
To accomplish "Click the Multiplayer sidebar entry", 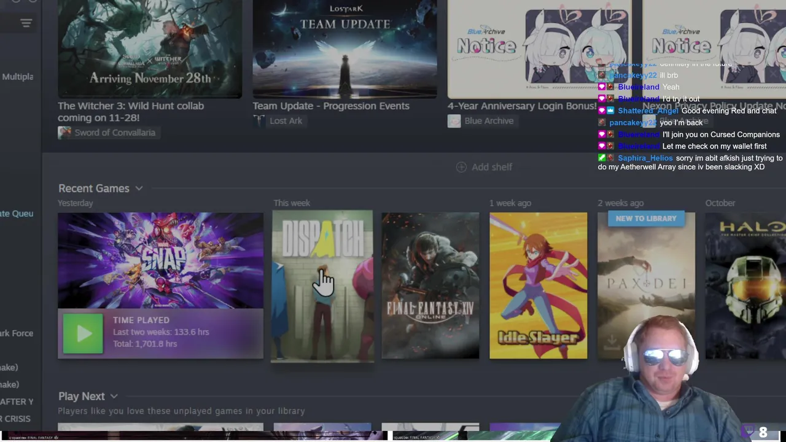I will (x=17, y=77).
